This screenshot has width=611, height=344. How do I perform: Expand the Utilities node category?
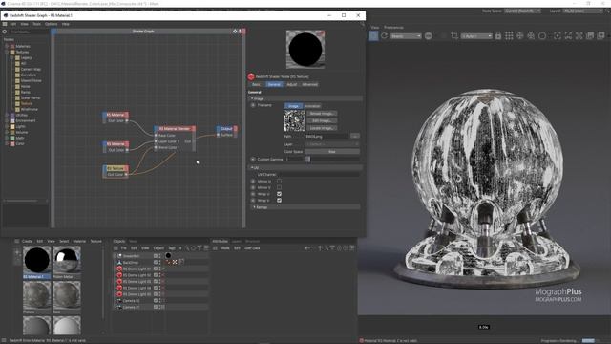[x=7, y=115]
